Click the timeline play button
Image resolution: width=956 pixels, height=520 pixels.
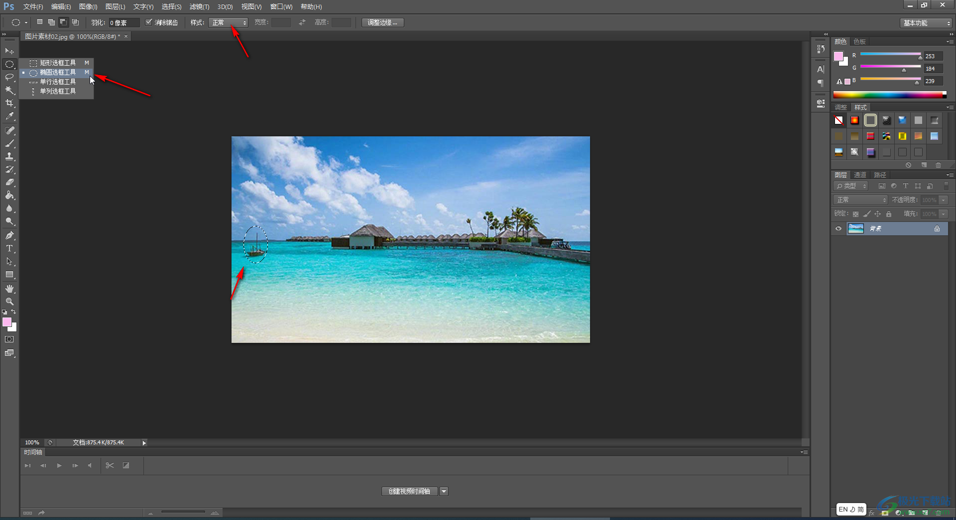coord(59,466)
